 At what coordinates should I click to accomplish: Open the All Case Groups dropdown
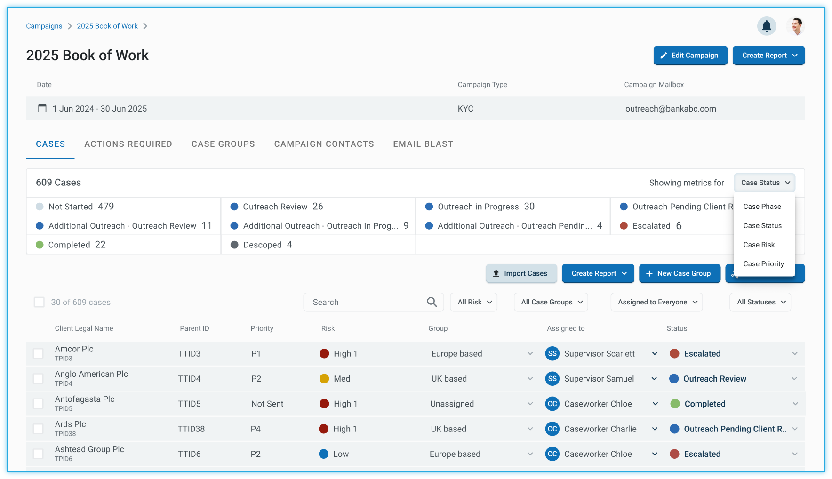551,302
